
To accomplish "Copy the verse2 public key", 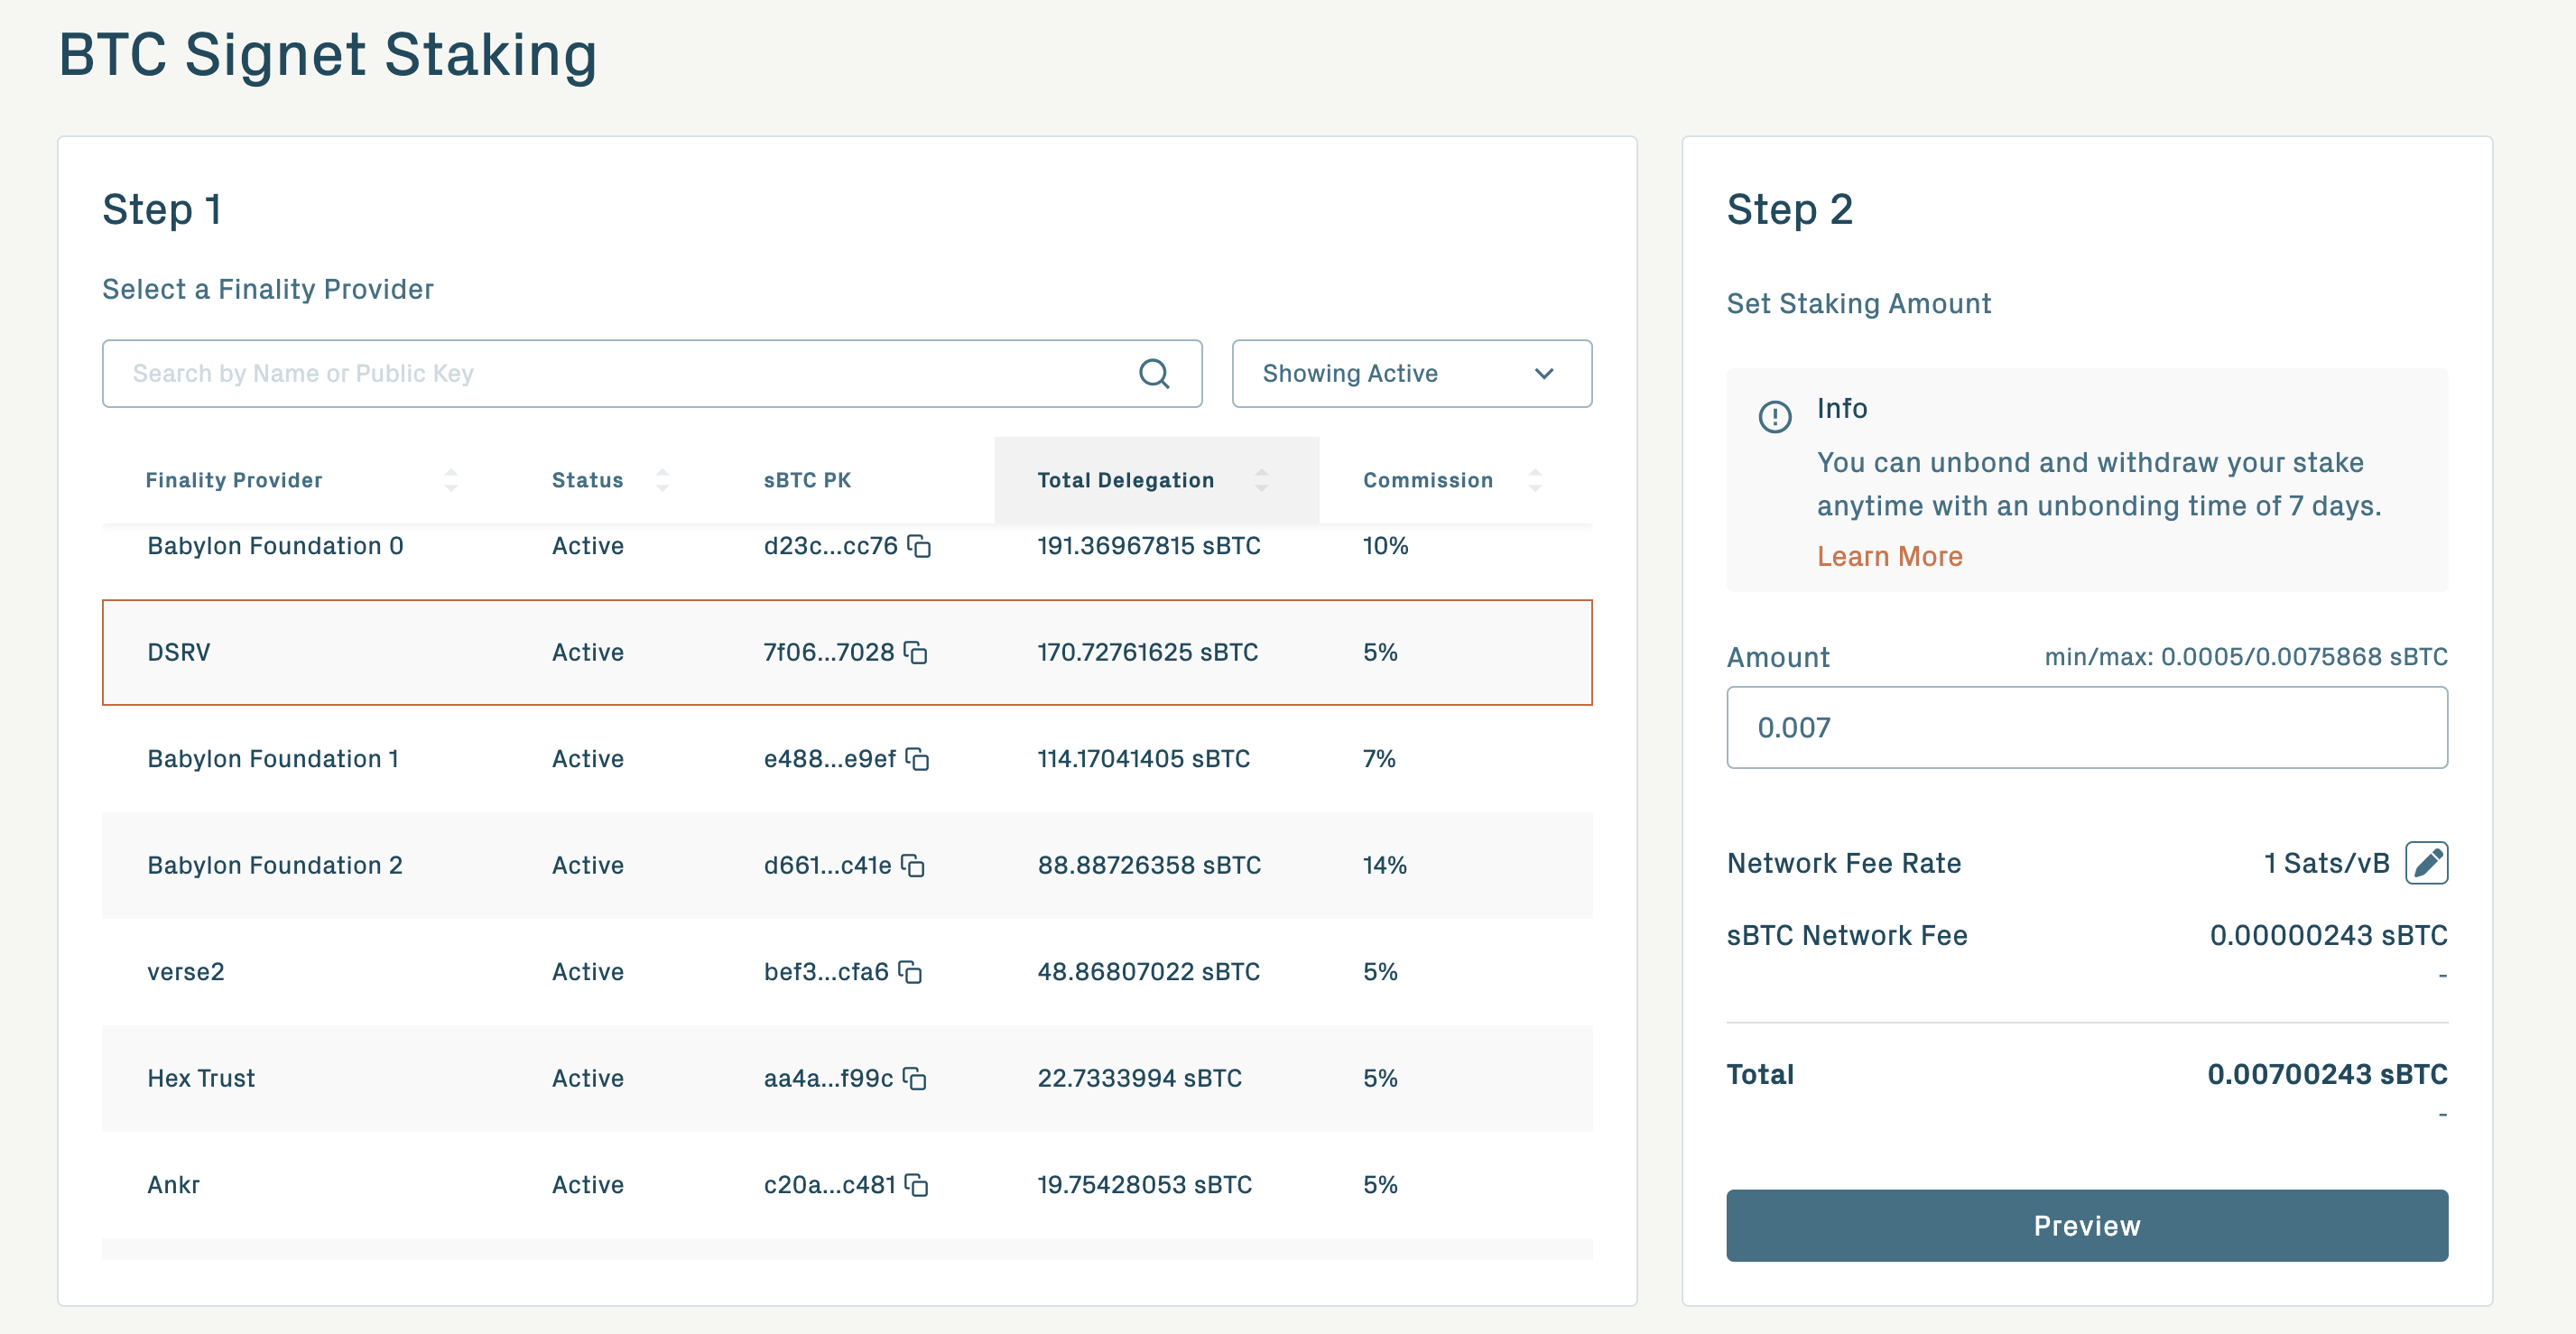I will point(910,972).
